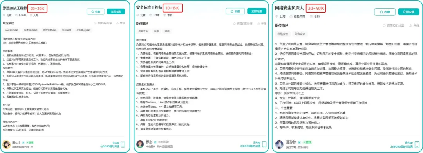Image resolution: width=423 pixels, height=153 pixels.
Task: Click 举报 on 安全运维工程师 card
Action: (x=262, y=23)
